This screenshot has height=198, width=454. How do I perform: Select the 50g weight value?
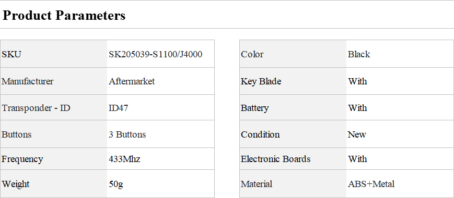coord(116,184)
